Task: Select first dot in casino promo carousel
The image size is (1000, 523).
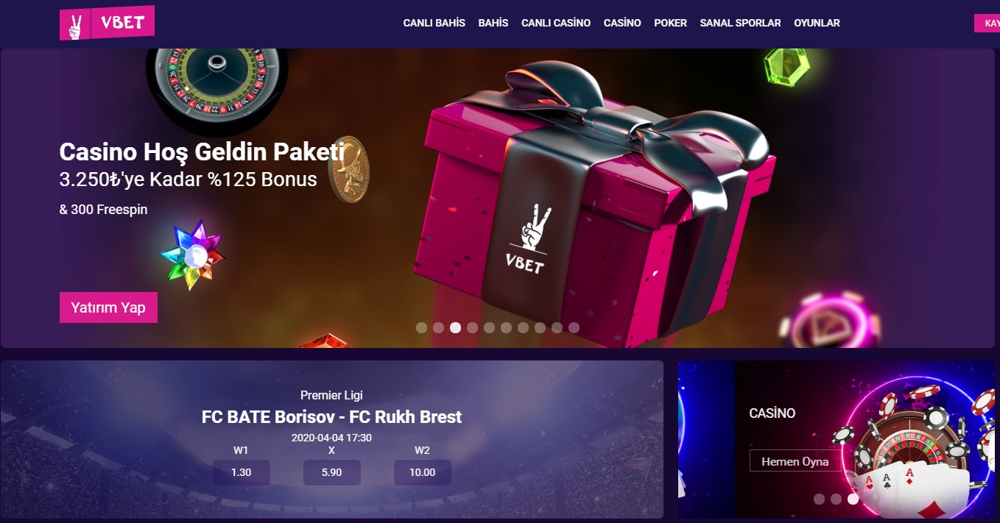Action: (x=819, y=499)
